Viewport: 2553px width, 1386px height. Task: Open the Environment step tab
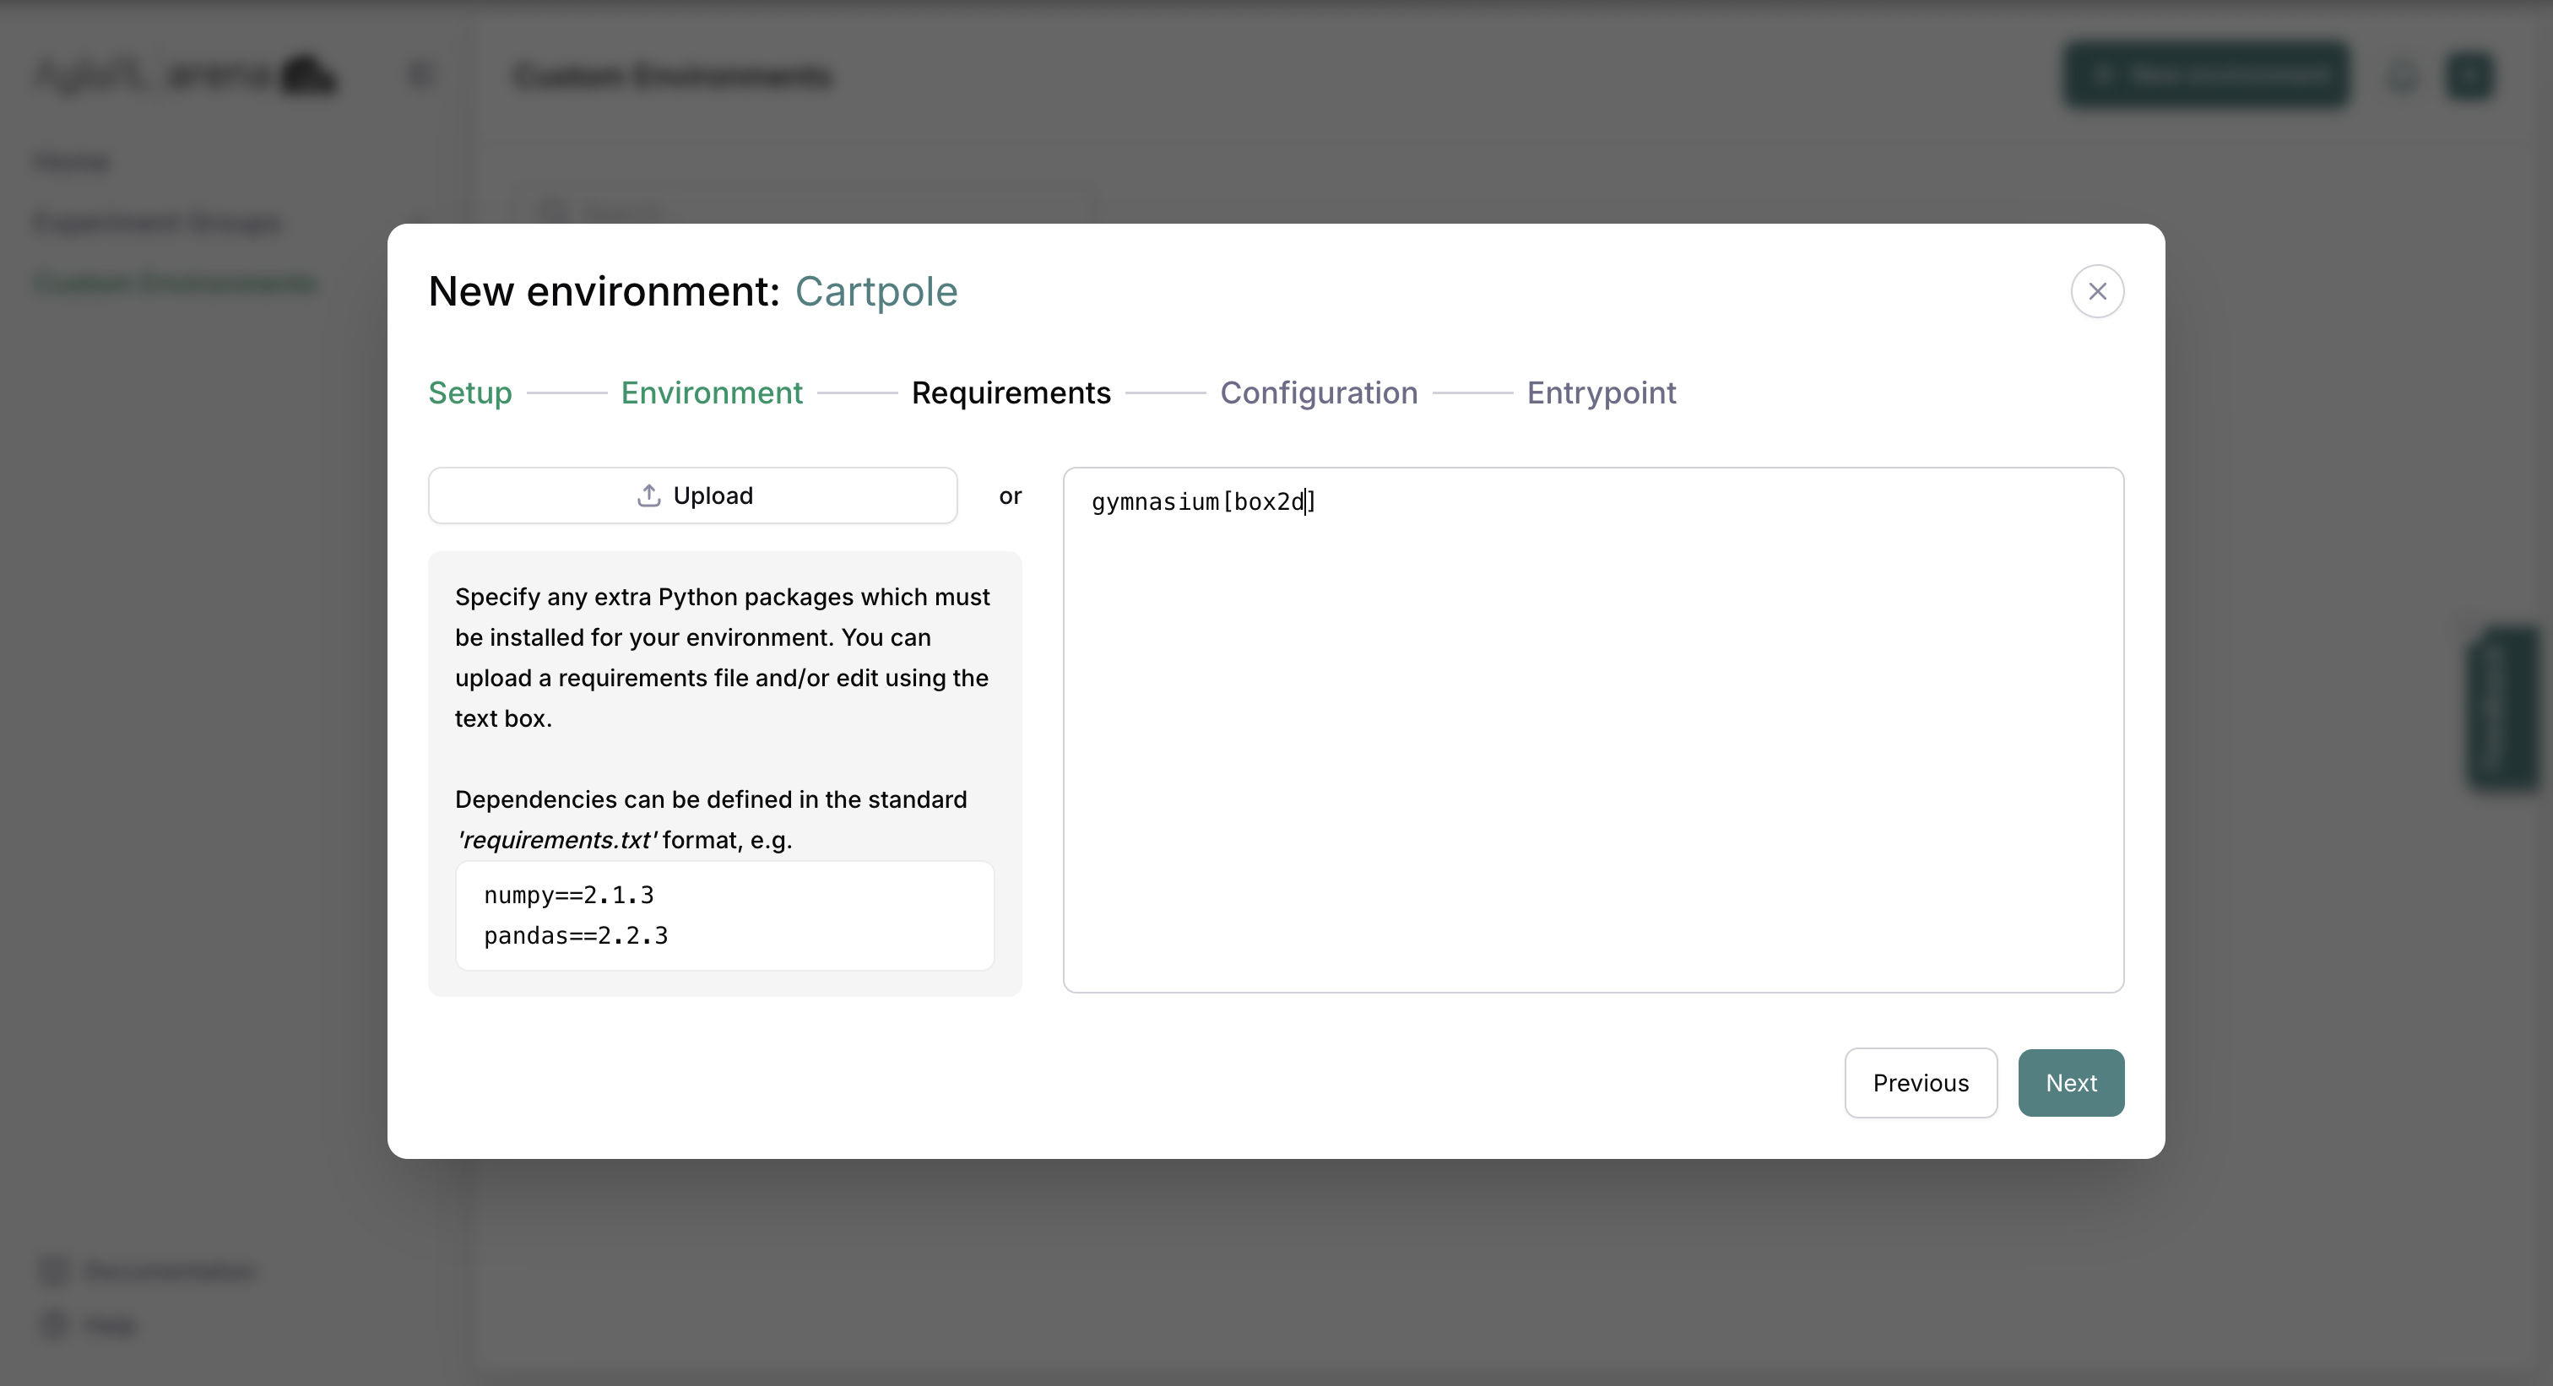tap(712, 393)
